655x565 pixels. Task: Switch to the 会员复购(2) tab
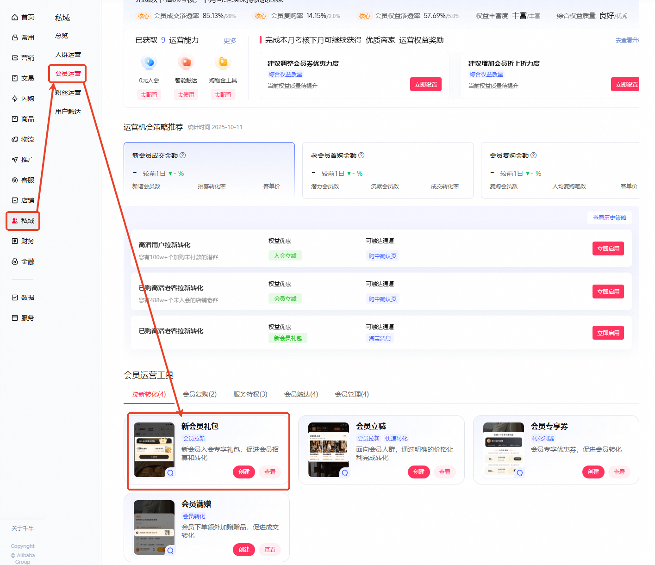click(x=200, y=394)
